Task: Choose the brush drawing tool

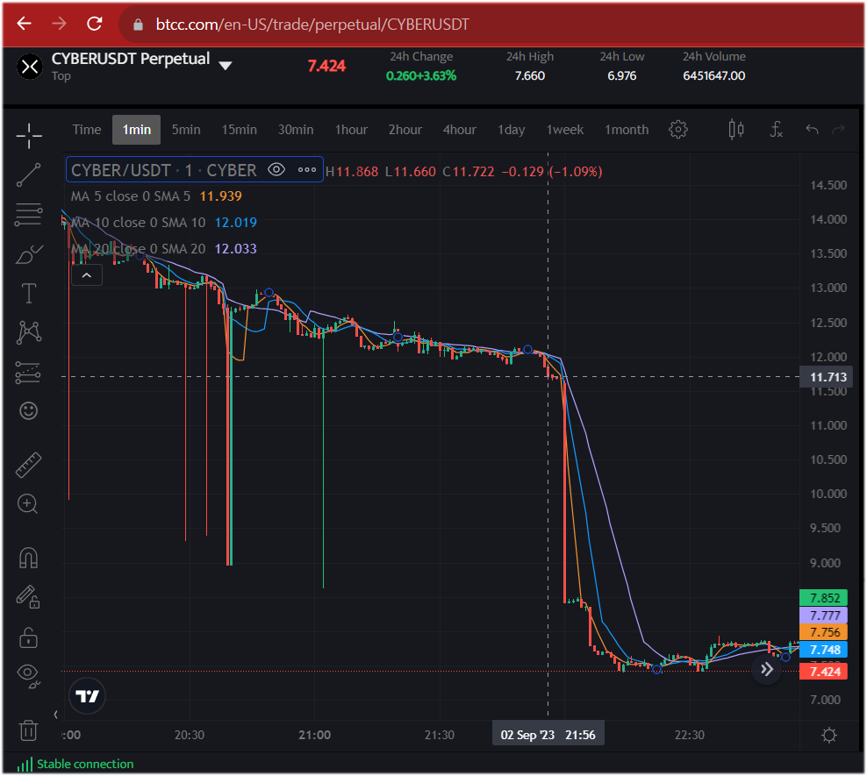Action: click(28, 255)
